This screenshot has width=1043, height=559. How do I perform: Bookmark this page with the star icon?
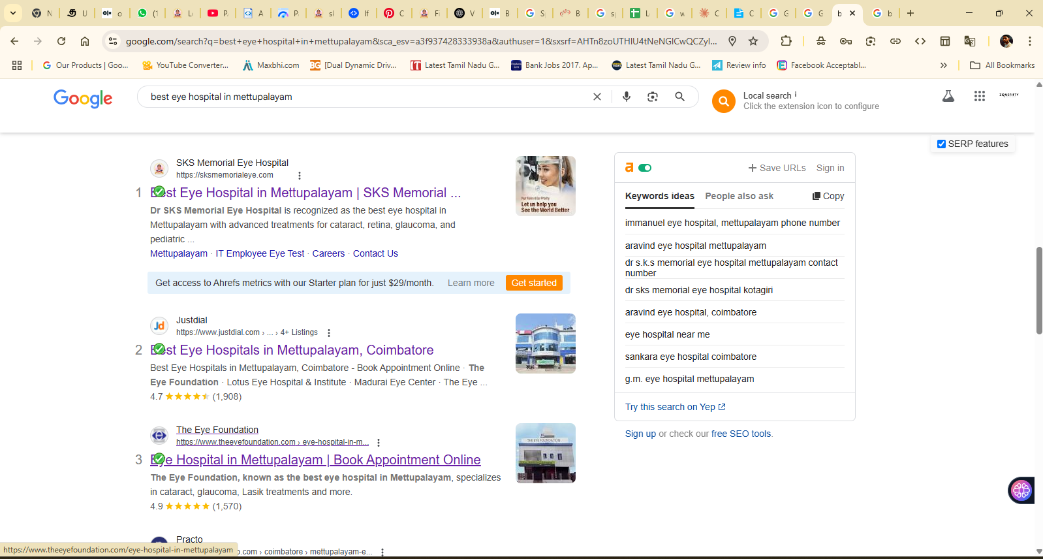click(753, 41)
